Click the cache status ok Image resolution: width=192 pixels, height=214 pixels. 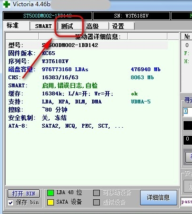tap(134, 94)
